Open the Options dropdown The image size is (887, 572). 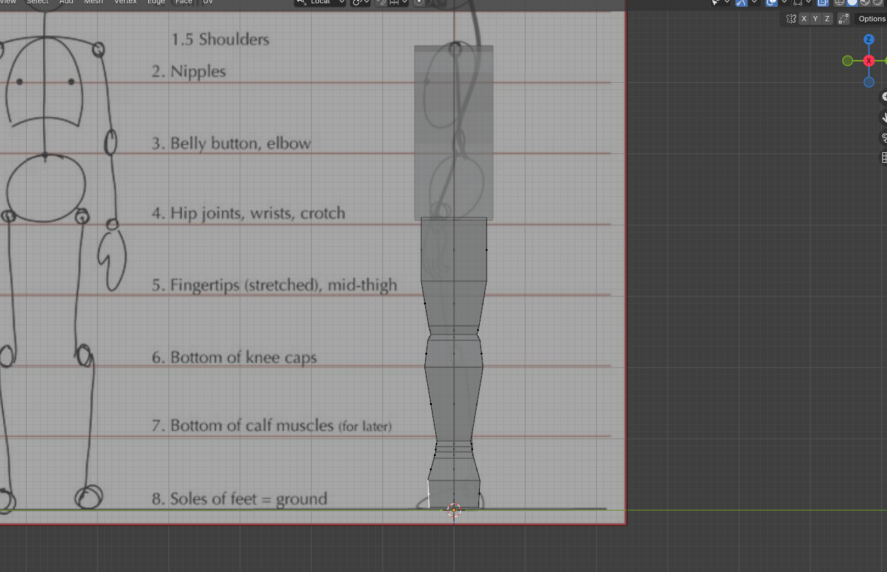(x=871, y=19)
